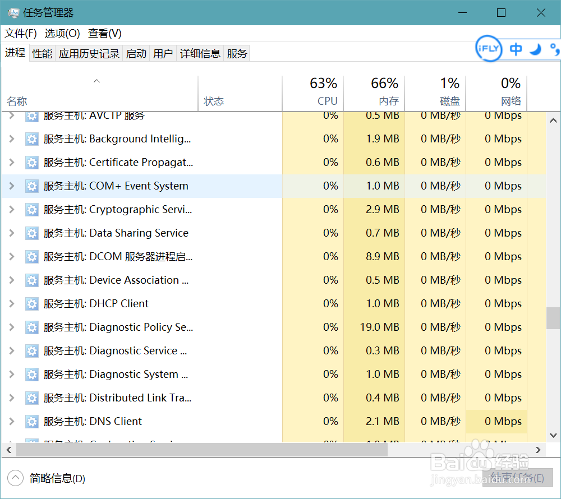
Task: Click the voice input icon on iFLY toolbar
Action: pos(554,50)
